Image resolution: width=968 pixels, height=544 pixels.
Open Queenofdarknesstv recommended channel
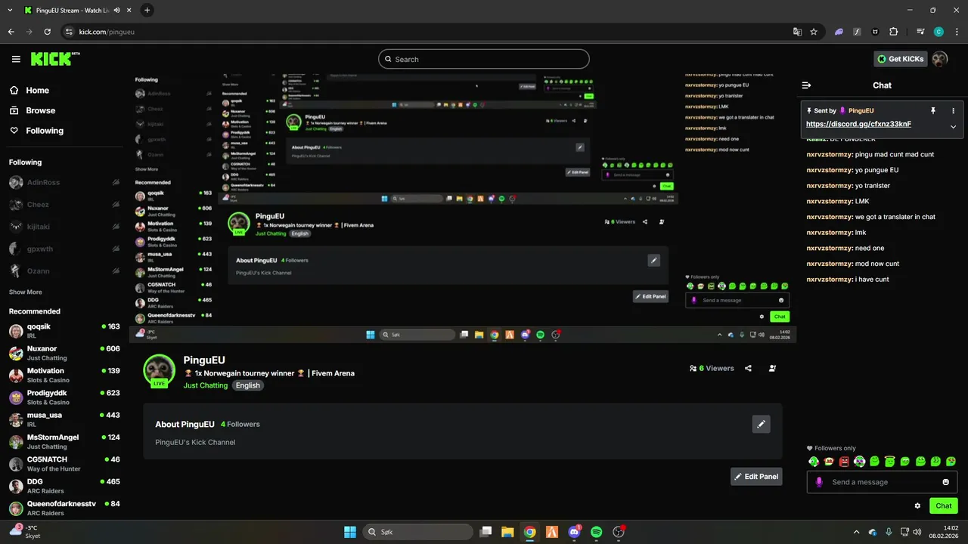[x=64, y=508]
